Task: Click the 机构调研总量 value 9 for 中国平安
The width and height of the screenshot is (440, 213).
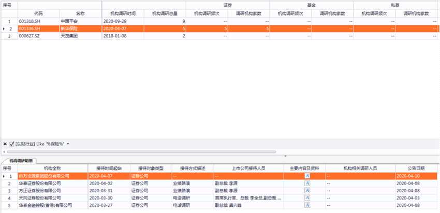Action: 165,21
